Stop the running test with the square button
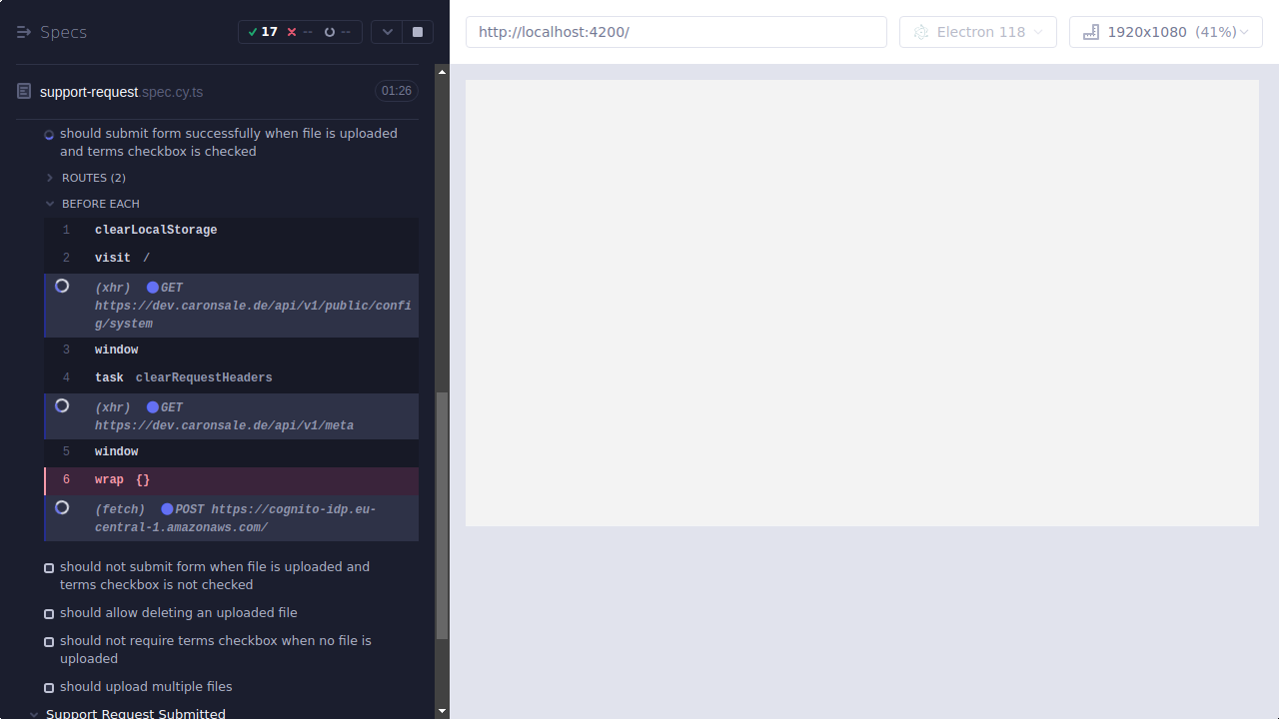1279x719 pixels. pos(417,31)
